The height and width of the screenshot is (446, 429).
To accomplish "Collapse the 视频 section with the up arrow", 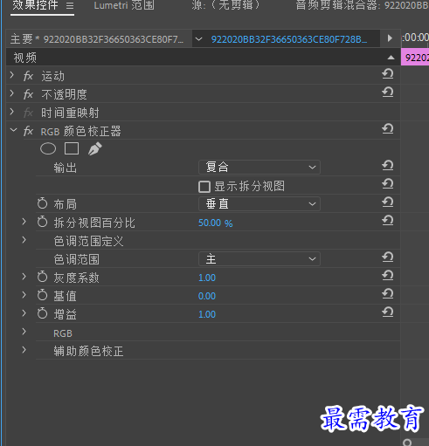I will click(391, 58).
